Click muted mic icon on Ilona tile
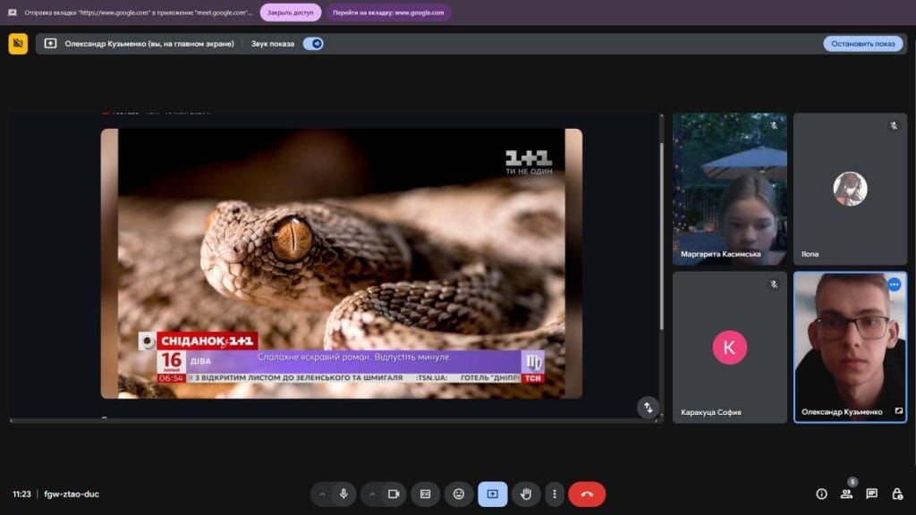This screenshot has width=916, height=515. coord(894,125)
